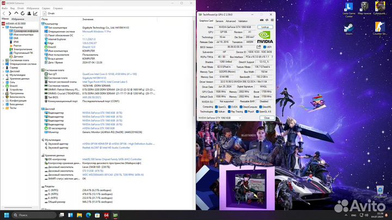Take GPU-Z screenshot with camera icon

261,20
